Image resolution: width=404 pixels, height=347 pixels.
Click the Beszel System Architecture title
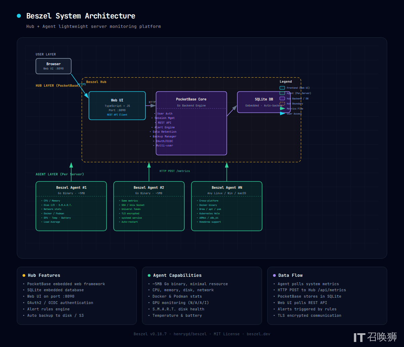point(81,16)
